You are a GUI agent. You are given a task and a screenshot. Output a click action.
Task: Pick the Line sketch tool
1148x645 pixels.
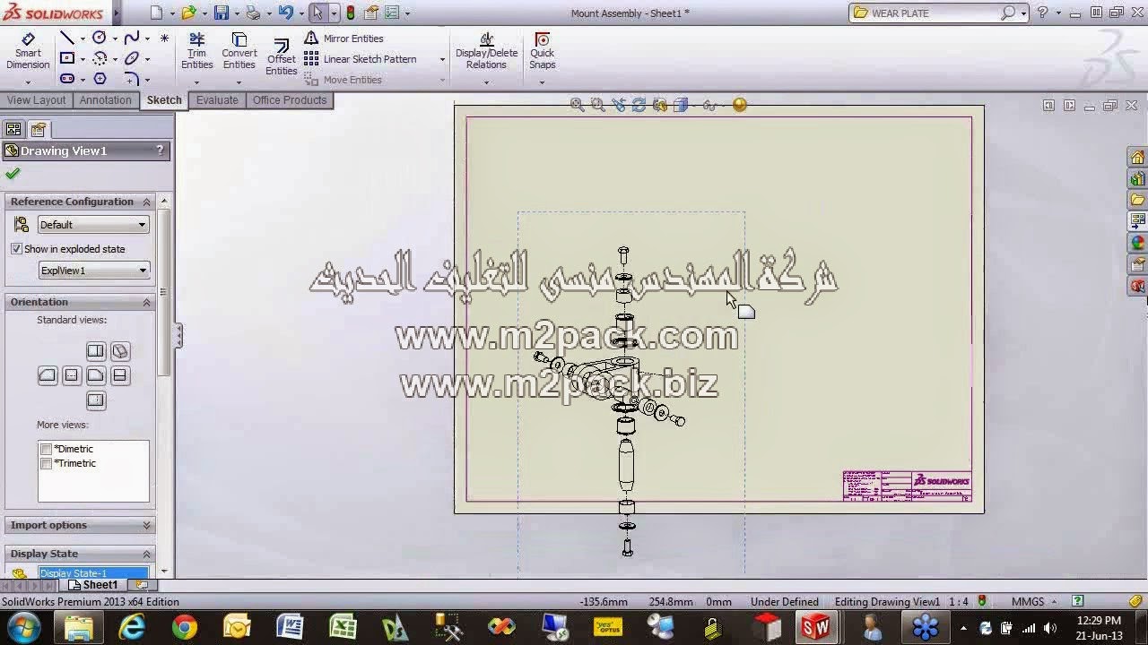coord(67,38)
